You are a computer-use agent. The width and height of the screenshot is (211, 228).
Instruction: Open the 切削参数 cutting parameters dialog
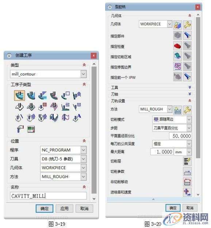point(187,172)
